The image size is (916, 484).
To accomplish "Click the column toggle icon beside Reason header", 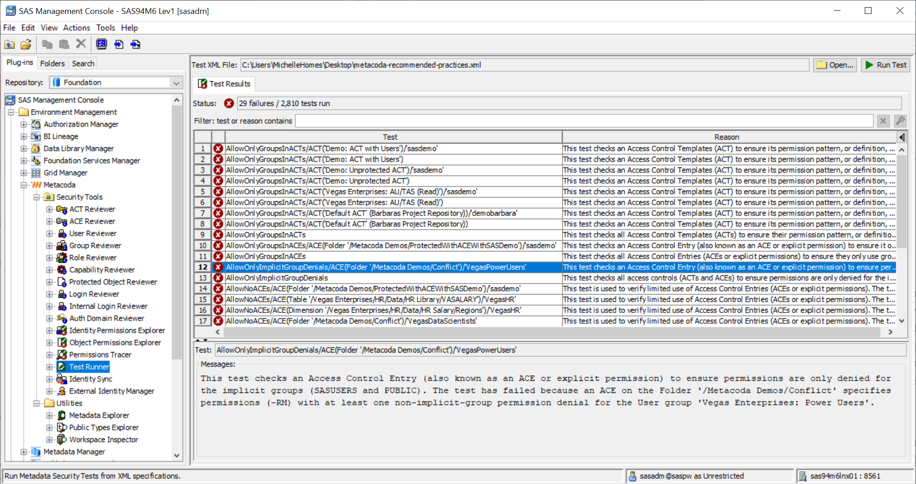I will tap(902, 137).
